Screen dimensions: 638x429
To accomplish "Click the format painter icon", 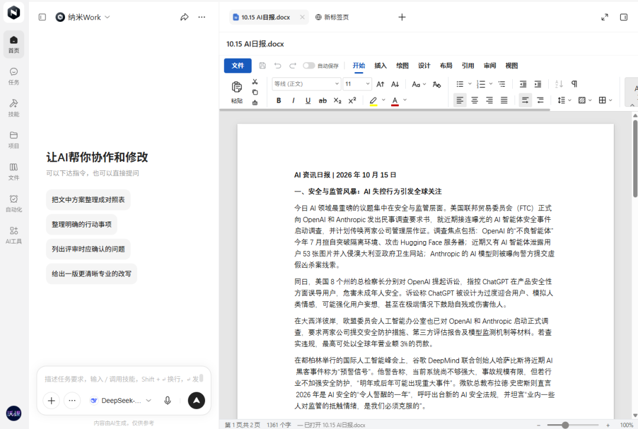I will [x=255, y=103].
